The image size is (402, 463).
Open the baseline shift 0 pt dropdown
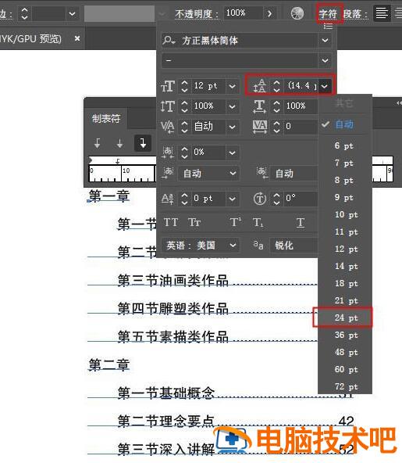pos(232,199)
